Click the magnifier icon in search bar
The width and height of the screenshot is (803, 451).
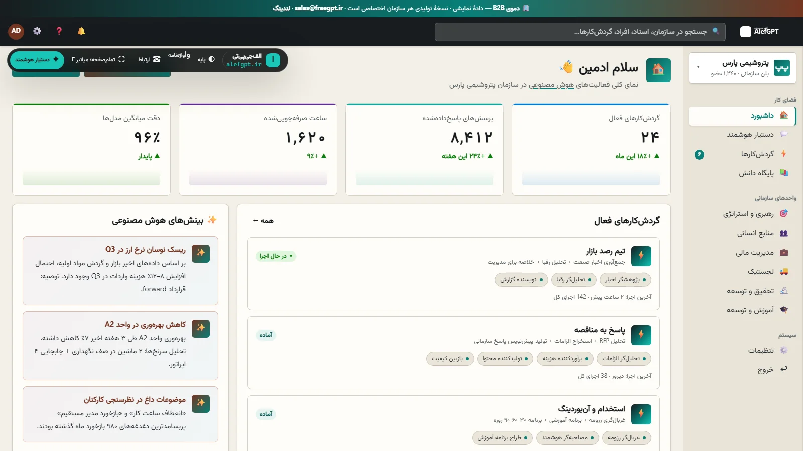pyautogui.click(x=716, y=31)
